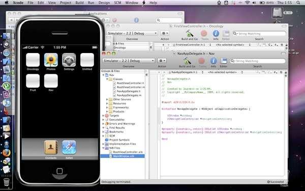Open the Info button in Nav toolbar

[x=213, y=61]
